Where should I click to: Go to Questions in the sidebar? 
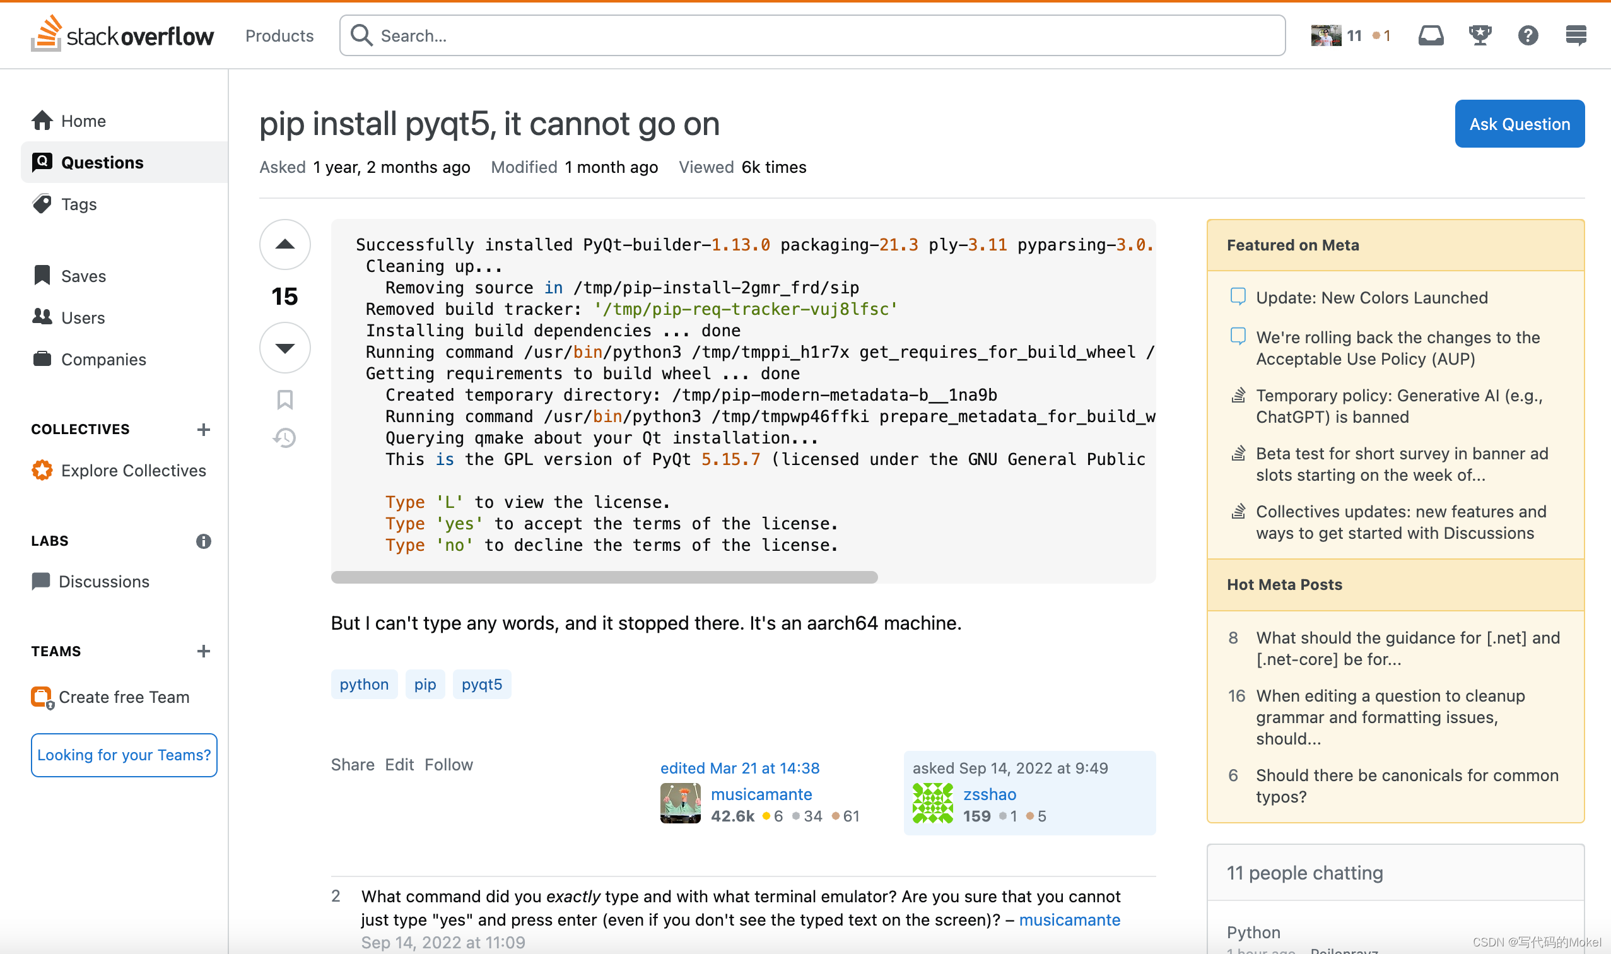pyautogui.click(x=102, y=162)
